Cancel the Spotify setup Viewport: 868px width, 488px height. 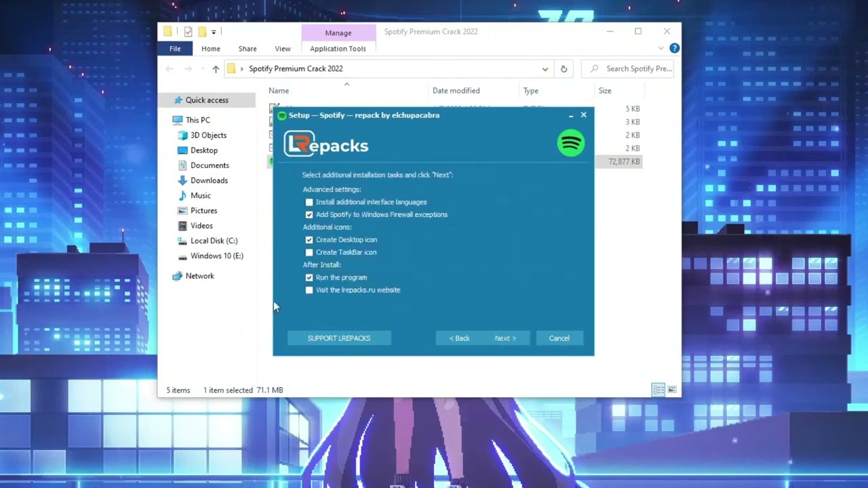pyautogui.click(x=559, y=338)
